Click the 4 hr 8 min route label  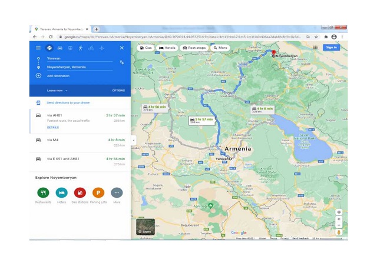pos(262,110)
